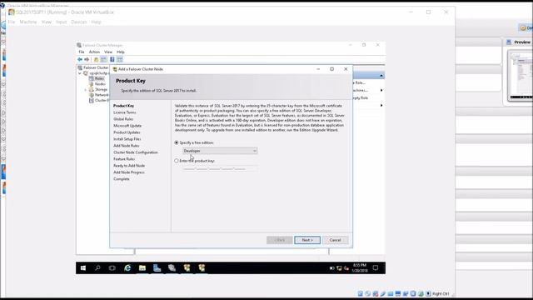The image size is (533, 300).
Task: Open Action Center notification icon
Action: pyautogui.click(x=376, y=268)
